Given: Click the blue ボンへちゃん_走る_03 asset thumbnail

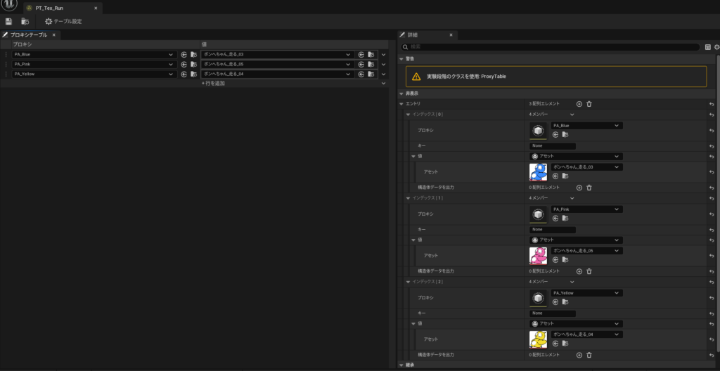Looking at the screenshot, I should (x=538, y=171).
